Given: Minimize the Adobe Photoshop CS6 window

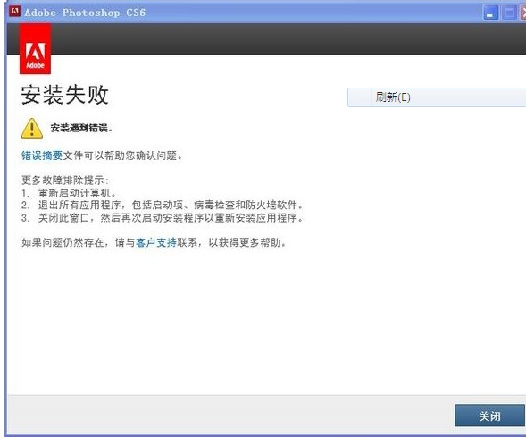Looking at the screenshot, I should (490, 13).
